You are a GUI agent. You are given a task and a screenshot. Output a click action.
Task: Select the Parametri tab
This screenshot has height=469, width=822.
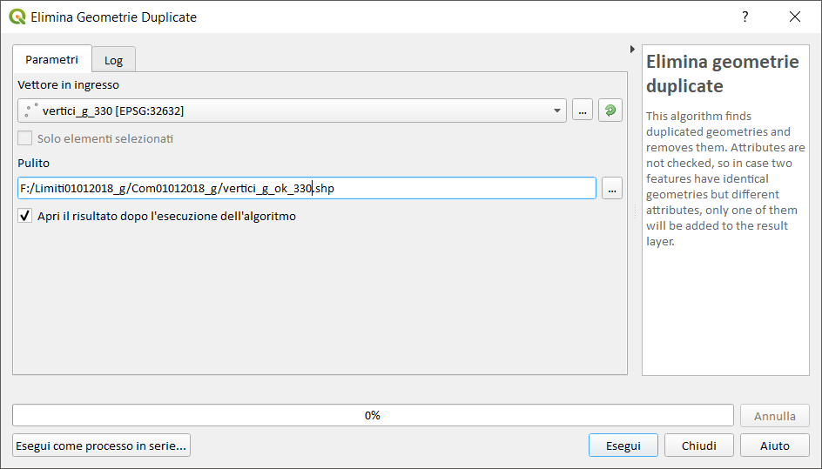click(52, 59)
